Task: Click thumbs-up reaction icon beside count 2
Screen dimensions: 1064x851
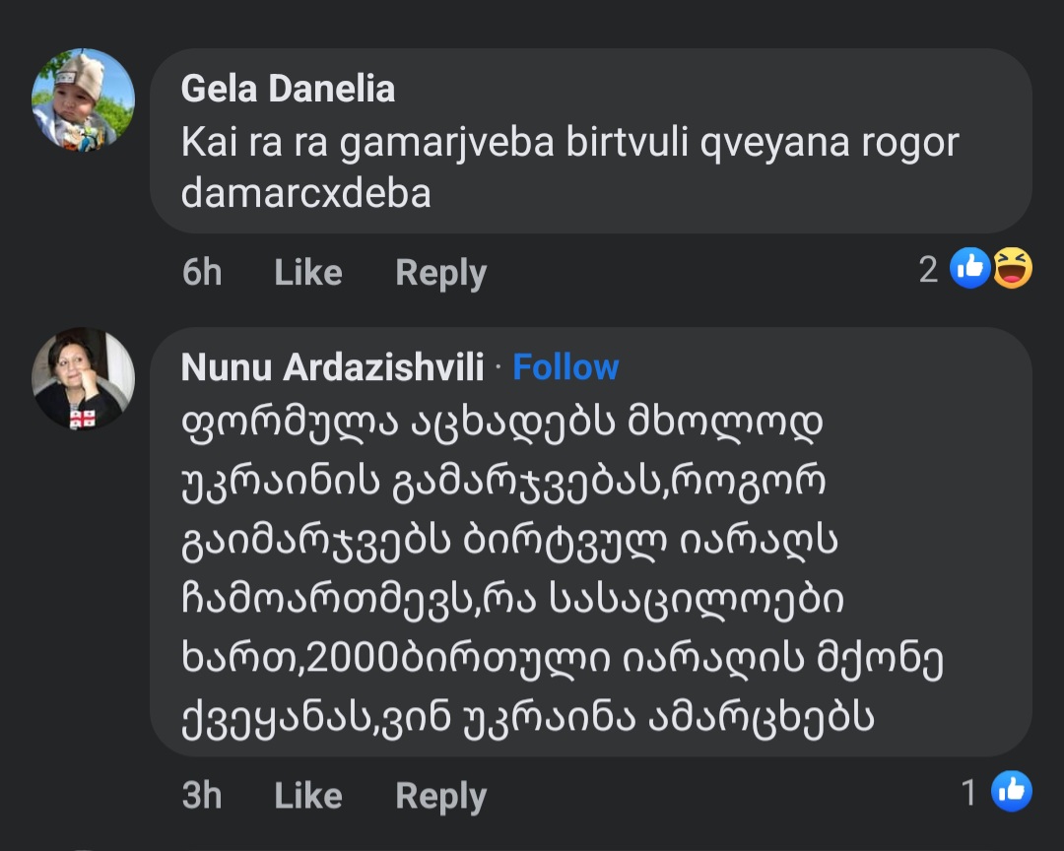Action: (969, 268)
